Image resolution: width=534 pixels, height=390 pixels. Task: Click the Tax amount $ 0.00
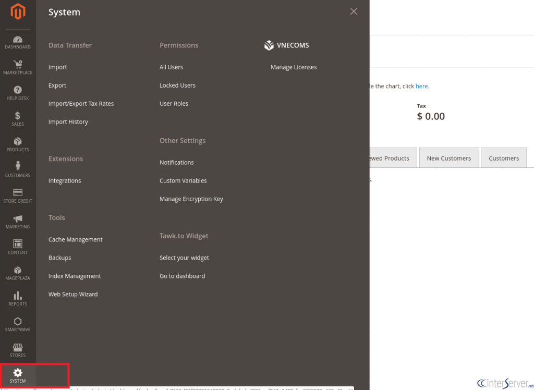(431, 116)
